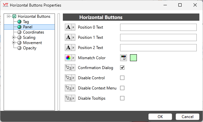Viewport: 203px width, 122px height.
Task: Click the numeric 123 icon for Disable Tooltips
Action: point(68,98)
